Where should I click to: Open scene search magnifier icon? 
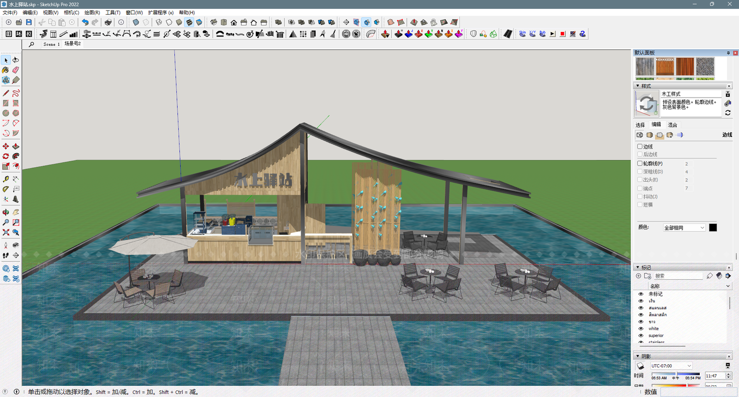[x=31, y=44]
